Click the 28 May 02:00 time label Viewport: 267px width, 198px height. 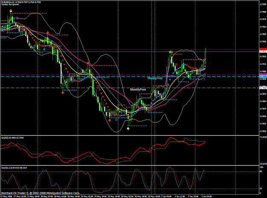[x=46, y=196]
